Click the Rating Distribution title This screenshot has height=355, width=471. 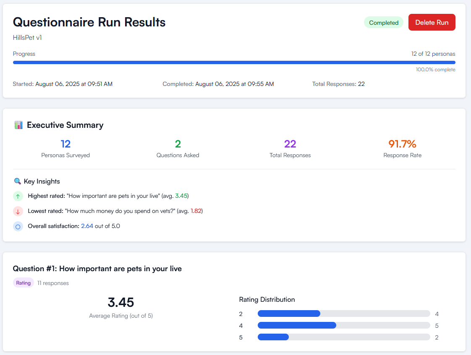click(267, 300)
